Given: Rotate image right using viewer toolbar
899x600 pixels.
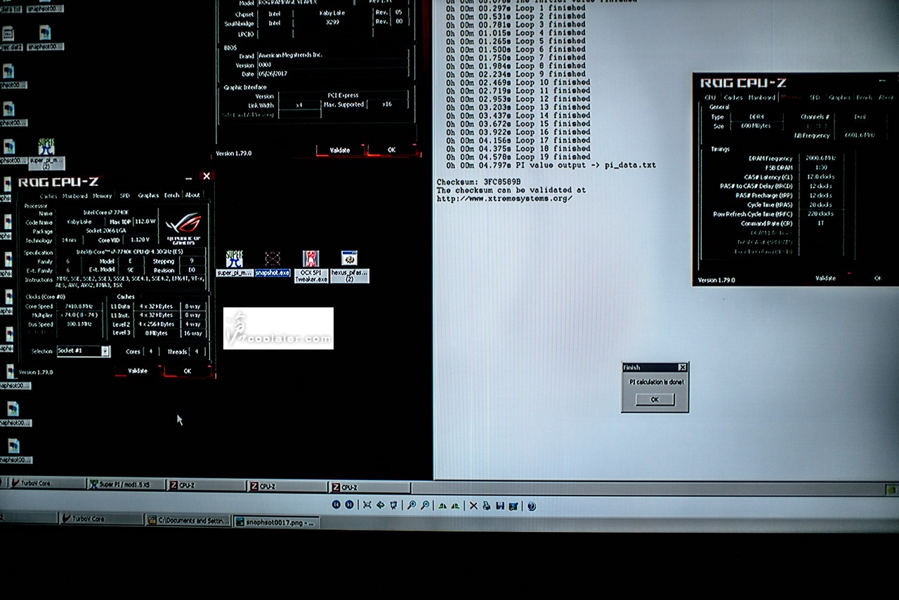Looking at the screenshot, I should (x=455, y=505).
